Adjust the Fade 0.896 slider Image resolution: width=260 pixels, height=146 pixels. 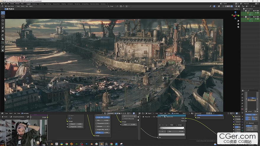click(103, 133)
